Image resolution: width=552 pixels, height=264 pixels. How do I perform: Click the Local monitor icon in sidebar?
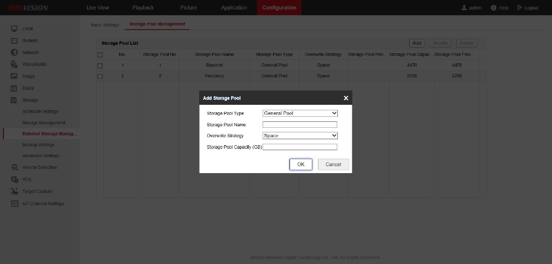tap(14, 28)
